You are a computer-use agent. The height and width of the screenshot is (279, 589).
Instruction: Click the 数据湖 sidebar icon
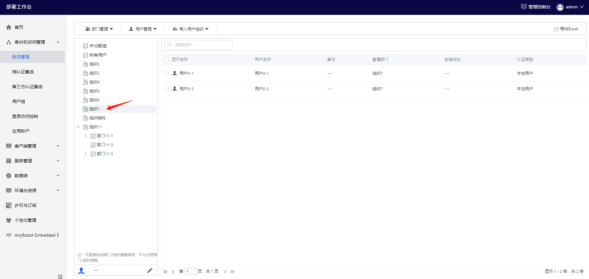9,176
